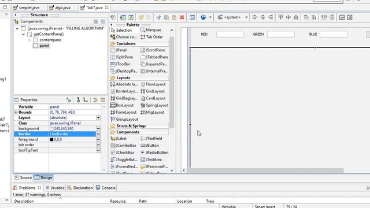This screenshot has width=370, height=208.
Task: Click the black foreground color swatch
Action: point(51,140)
